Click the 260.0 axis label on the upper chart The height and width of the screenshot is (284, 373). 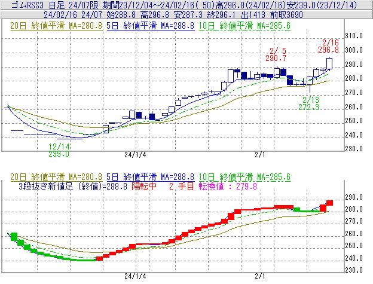[354, 107]
